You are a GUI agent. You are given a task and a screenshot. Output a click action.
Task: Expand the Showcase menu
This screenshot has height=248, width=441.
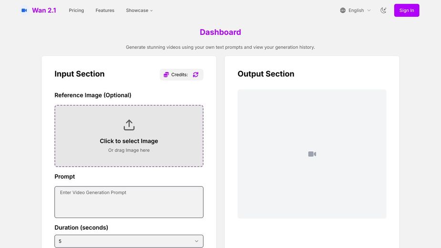pyautogui.click(x=137, y=10)
